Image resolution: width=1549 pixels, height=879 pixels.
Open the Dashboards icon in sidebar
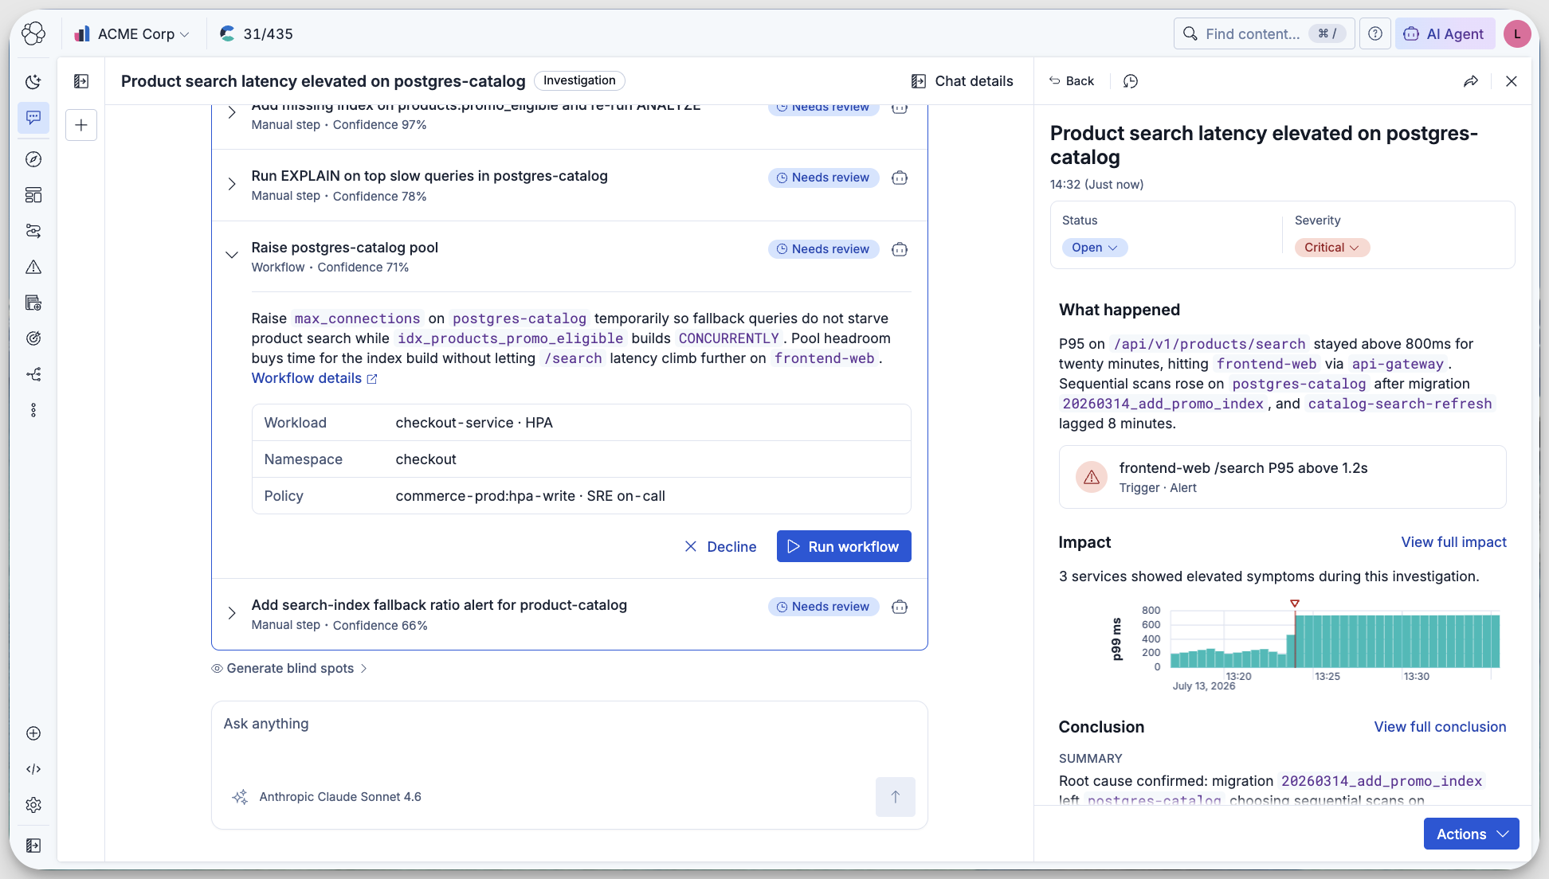click(x=33, y=195)
